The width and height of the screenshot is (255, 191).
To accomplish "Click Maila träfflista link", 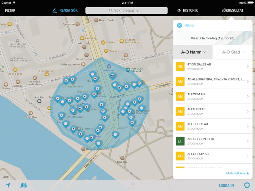I will (237, 173).
